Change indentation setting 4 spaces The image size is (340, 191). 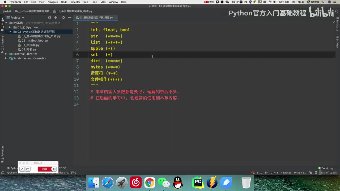pos(286,173)
